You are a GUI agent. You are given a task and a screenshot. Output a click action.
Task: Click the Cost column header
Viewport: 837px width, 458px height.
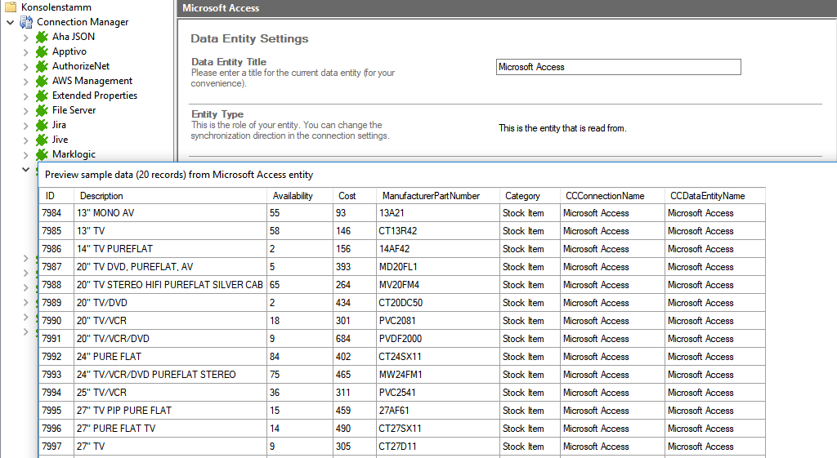(355, 196)
